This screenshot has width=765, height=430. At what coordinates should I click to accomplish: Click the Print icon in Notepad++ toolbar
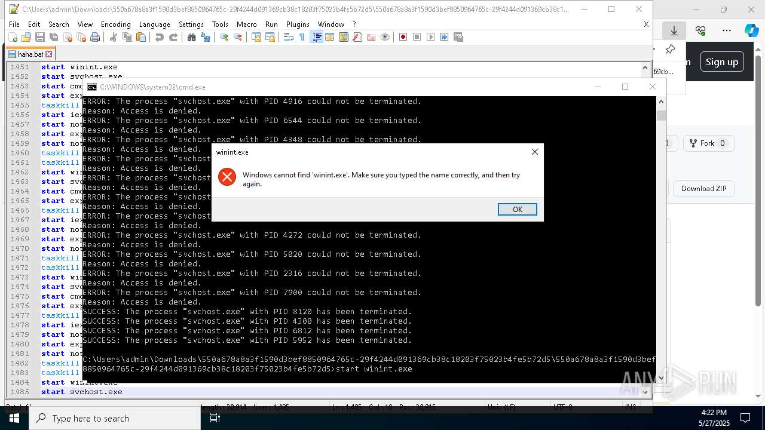[x=94, y=37]
